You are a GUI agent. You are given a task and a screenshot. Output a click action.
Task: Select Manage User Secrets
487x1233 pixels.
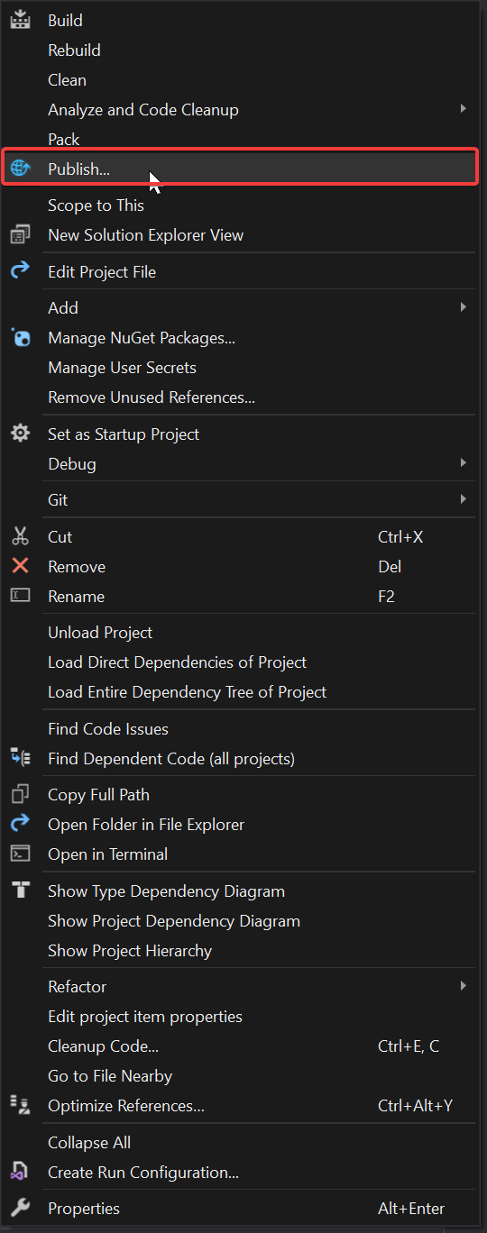[122, 368]
